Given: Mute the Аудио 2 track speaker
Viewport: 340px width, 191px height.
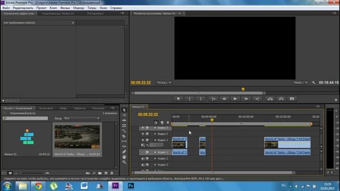Looking at the screenshot, I should tap(143, 159).
